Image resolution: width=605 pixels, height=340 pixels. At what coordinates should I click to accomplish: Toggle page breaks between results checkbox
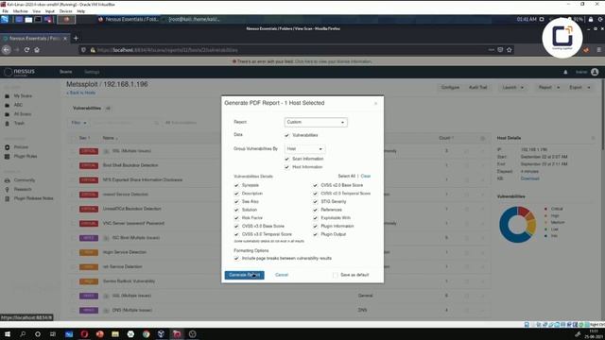(x=236, y=258)
